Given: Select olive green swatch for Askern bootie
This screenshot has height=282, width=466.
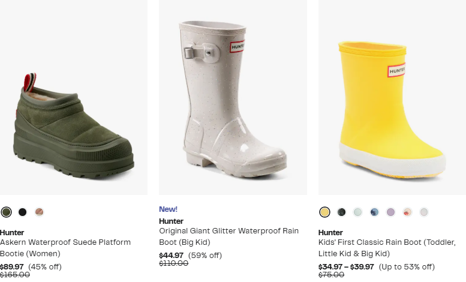Looking at the screenshot, I should [x=7, y=212].
